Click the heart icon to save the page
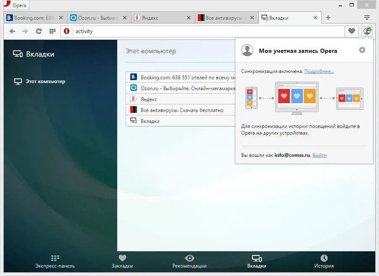This screenshot has height=276, width=379. [x=352, y=31]
